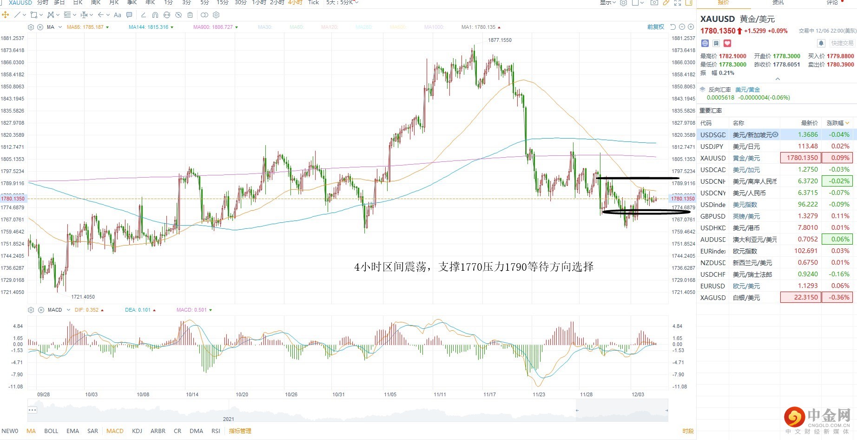The height and width of the screenshot is (440, 857).
Task: Select the pattern drawing tool
Action: pos(50,15)
